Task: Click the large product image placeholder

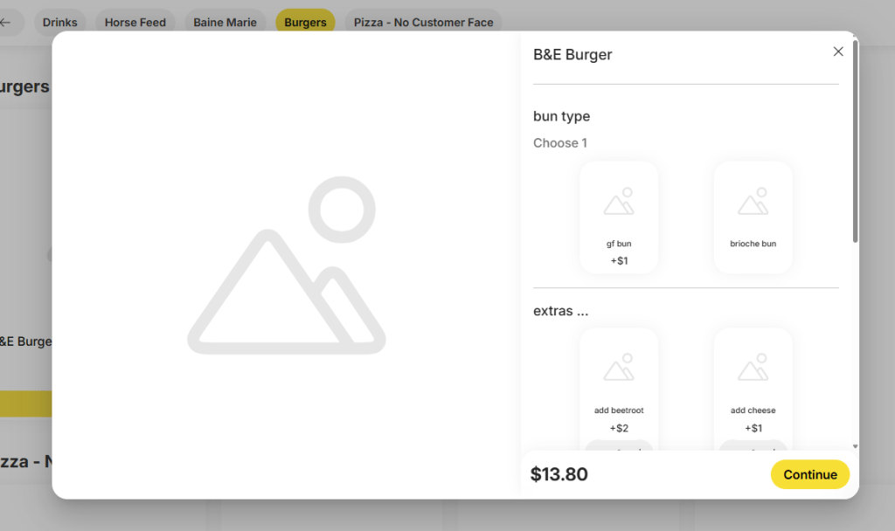Action: click(287, 265)
